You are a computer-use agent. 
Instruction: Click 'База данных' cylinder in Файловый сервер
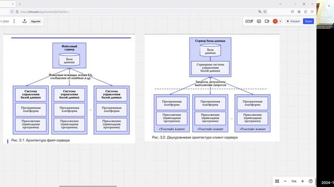(69, 60)
